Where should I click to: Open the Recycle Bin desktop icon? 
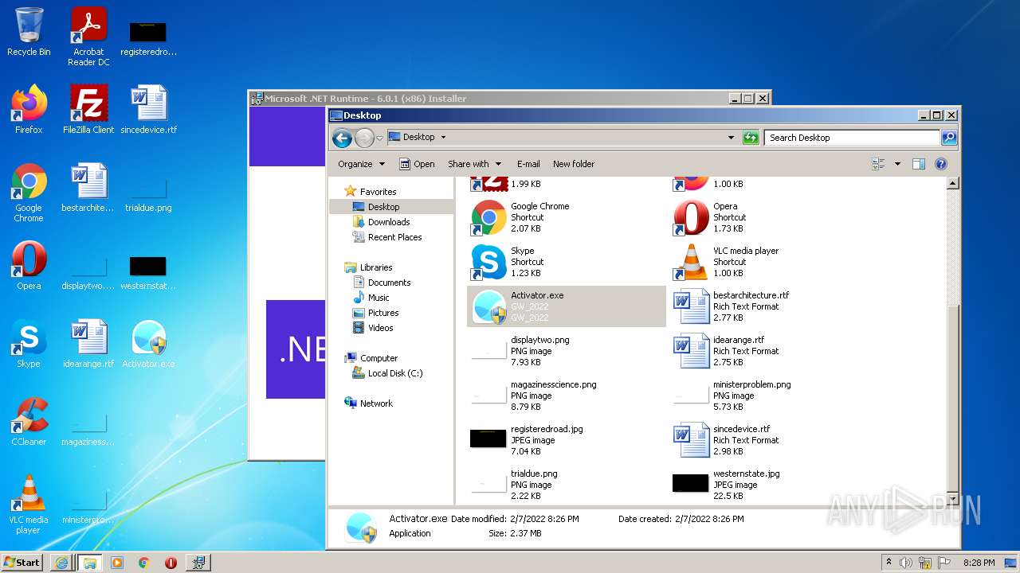tap(29, 33)
